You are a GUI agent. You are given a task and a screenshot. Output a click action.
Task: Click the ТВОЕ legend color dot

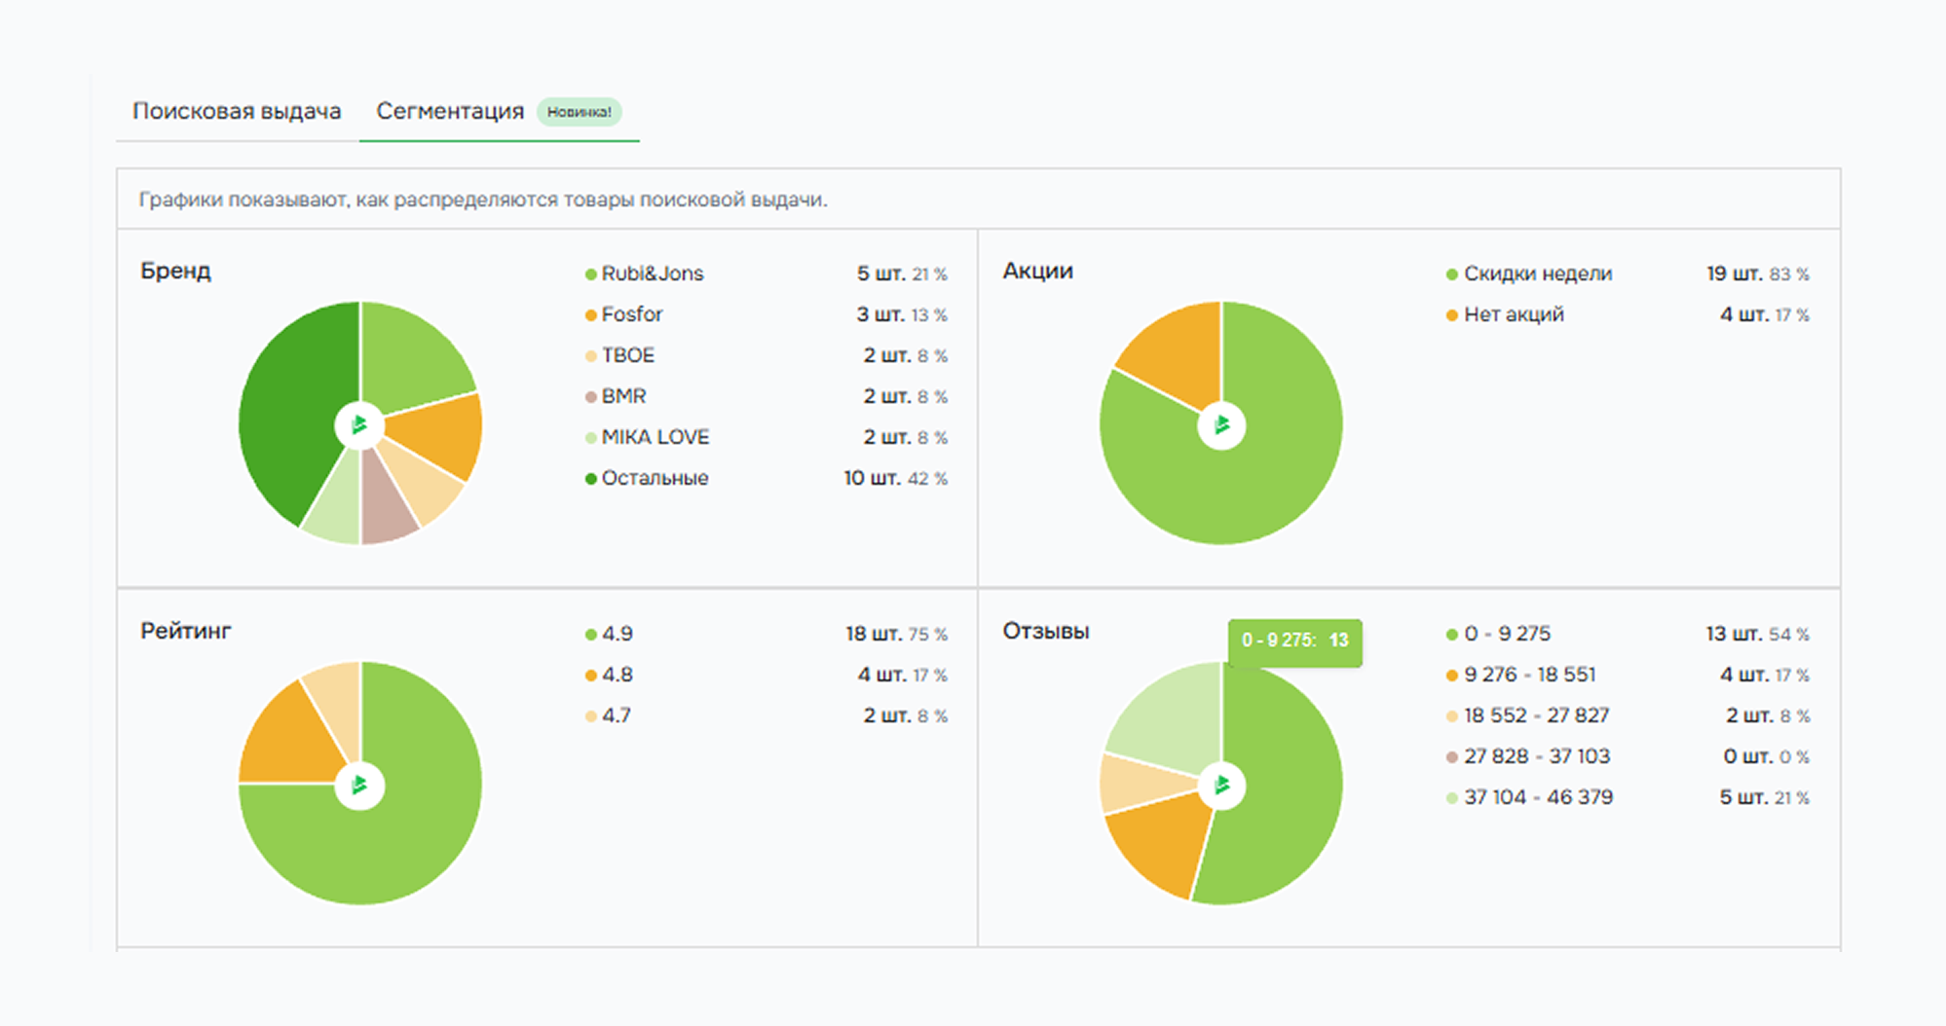pos(590,356)
